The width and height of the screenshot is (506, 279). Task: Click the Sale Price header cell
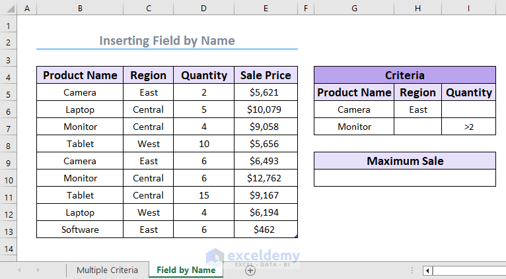click(x=265, y=75)
